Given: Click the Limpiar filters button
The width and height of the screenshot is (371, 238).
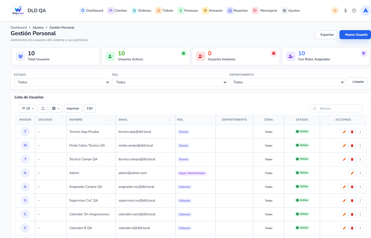Looking at the screenshot, I should pyautogui.click(x=357, y=82).
